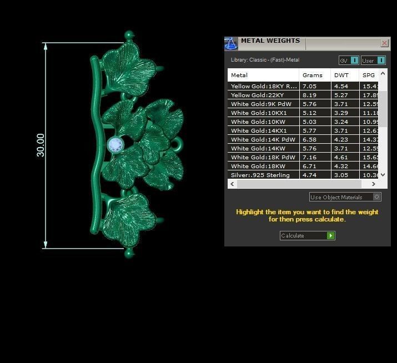Click the vertical scrollbar thumb
This screenshot has width=397, height=363.
pyautogui.click(x=384, y=109)
